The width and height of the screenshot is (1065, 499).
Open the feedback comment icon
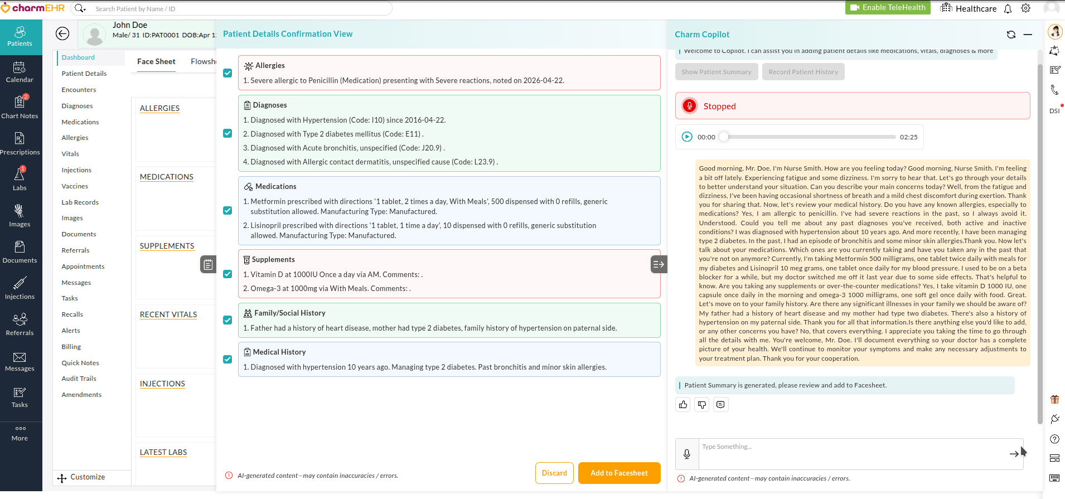pyautogui.click(x=720, y=405)
